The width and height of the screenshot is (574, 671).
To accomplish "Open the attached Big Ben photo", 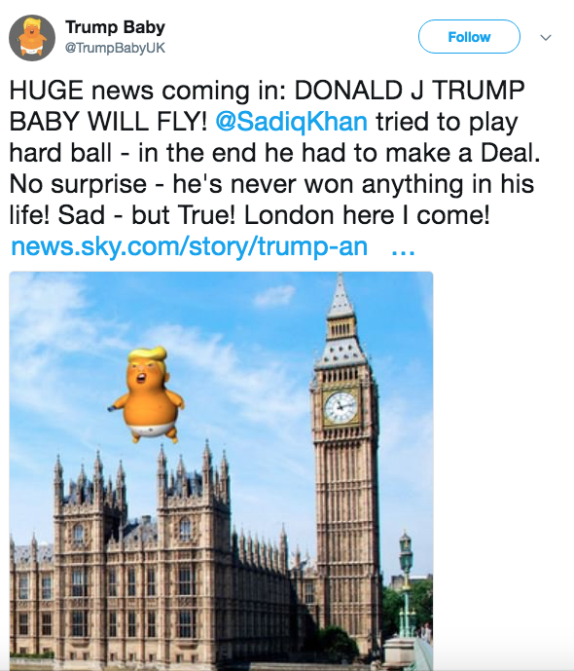I will pyautogui.click(x=221, y=470).
